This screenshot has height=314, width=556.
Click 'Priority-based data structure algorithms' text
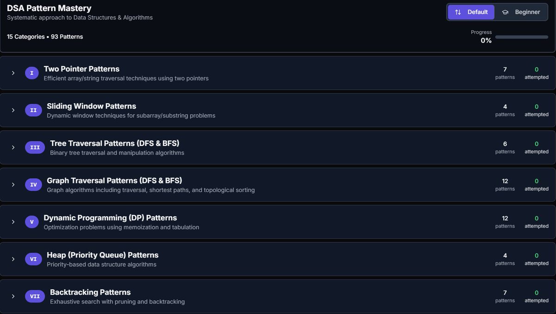point(101,264)
